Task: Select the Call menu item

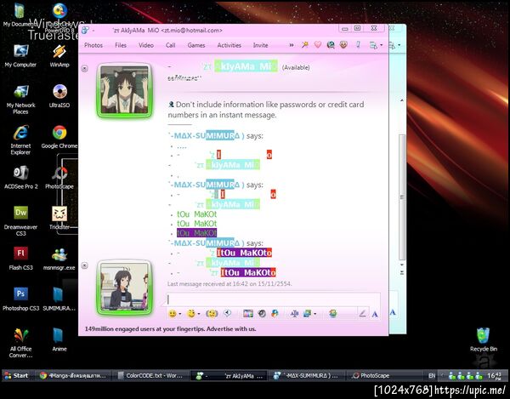Action: pyautogui.click(x=171, y=45)
